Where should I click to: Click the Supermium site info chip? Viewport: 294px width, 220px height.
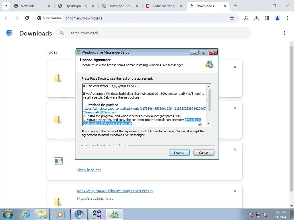(x=49, y=18)
